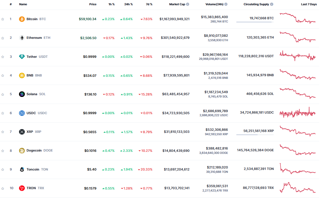This screenshot has height=200, width=328.
Task: Sort by the 24h % column header
Action: point(128,4)
